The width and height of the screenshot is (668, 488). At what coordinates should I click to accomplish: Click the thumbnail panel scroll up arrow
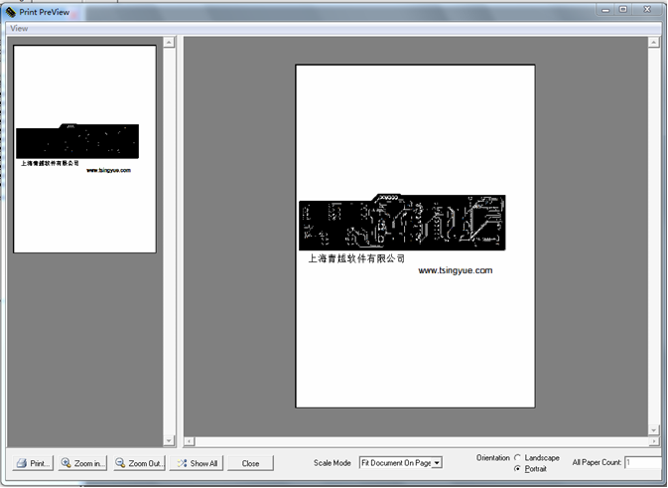point(169,43)
